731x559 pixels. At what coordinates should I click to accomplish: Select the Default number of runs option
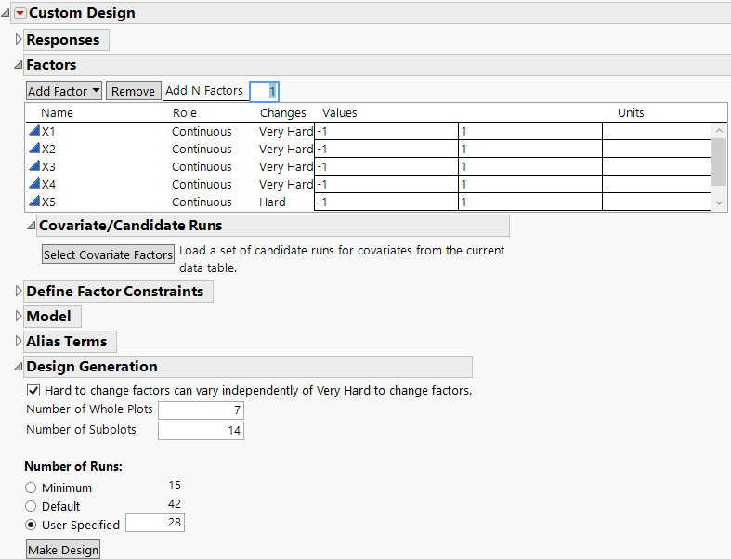[32, 506]
